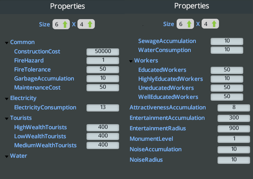Click the MonumentLevel value box
Image resolution: width=253 pixels, height=179 pixels.
233,139
